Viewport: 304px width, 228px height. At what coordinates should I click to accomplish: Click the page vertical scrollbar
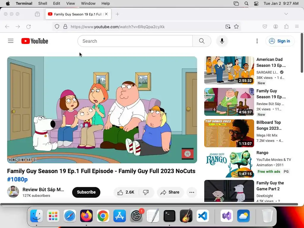(302, 53)
